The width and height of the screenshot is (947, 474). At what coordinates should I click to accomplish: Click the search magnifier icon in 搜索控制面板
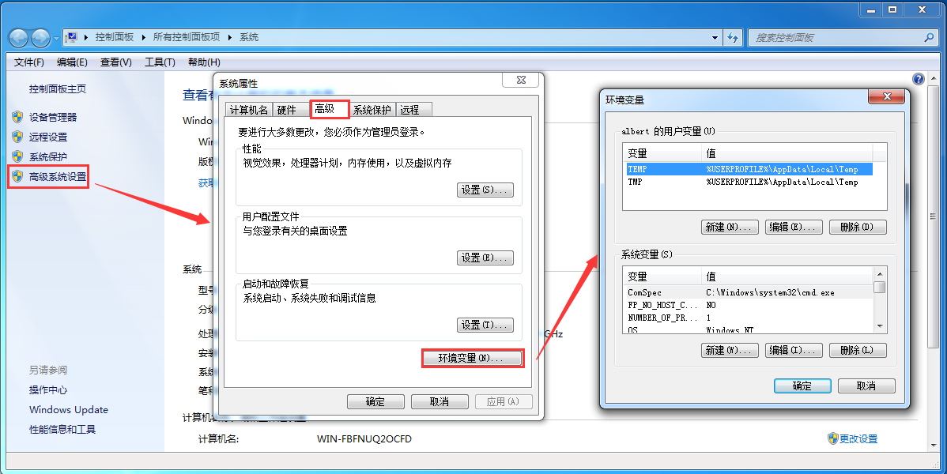click(x=929, y=37)
